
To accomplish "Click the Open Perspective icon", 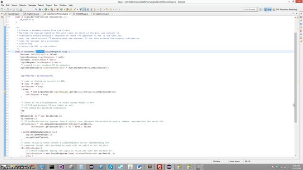I will point(260,9).
